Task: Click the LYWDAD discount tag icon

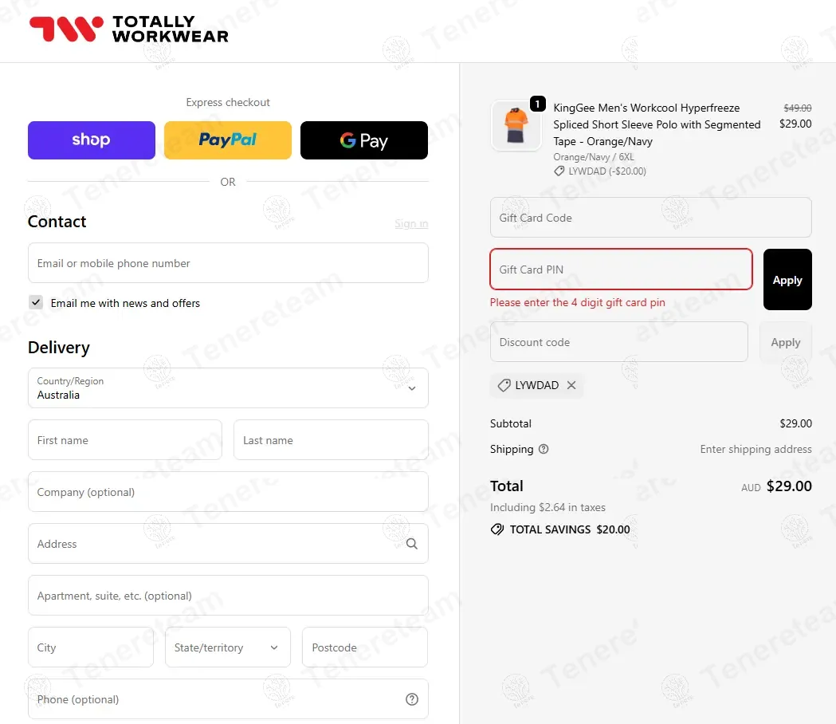Action: [504, 385]
